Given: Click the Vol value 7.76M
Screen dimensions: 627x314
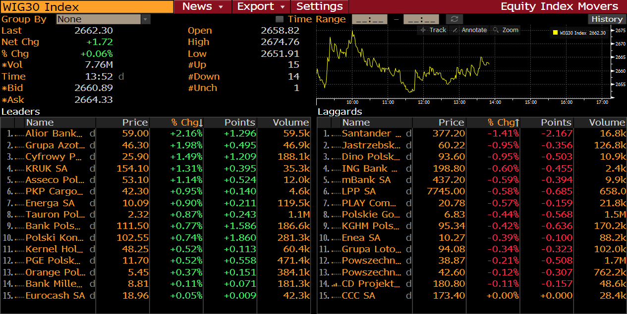Looking at the screenshot, I should tap(99, 65).
